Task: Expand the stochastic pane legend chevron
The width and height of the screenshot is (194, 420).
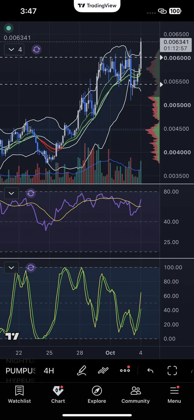Action: [x=11, y=268]
